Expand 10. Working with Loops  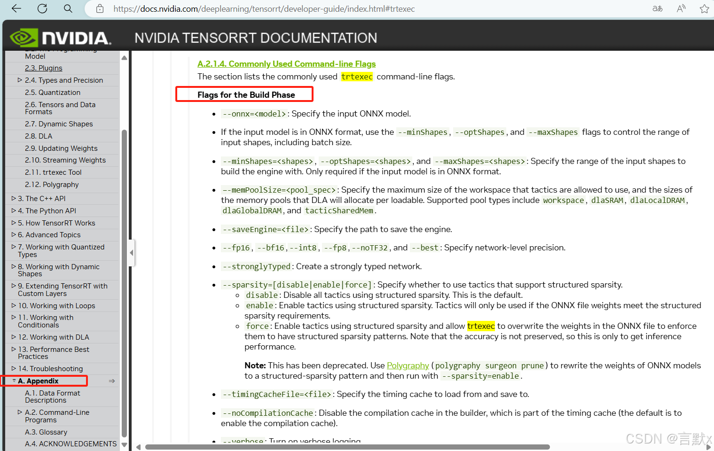click(x=14, y=306)
